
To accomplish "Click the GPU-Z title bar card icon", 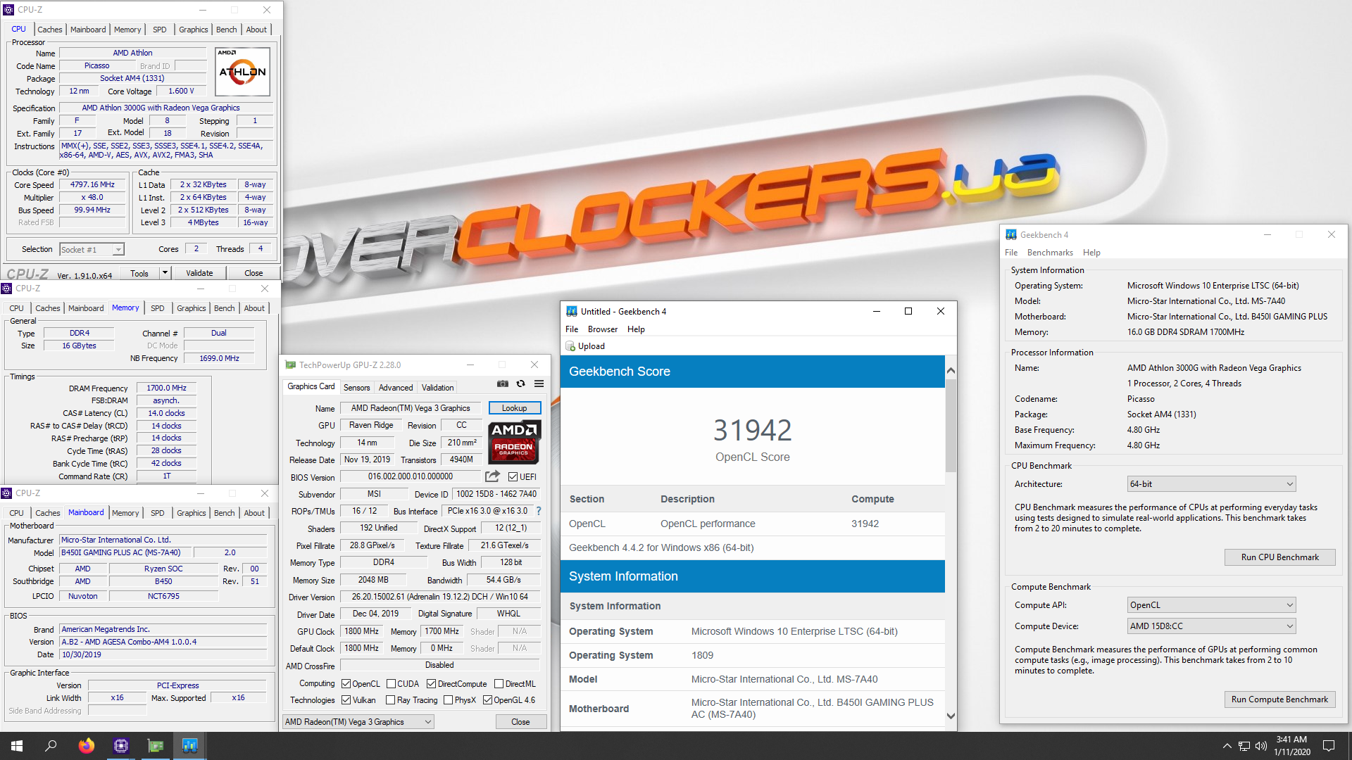I will 290,365.
